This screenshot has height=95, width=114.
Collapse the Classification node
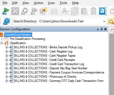tap(2, 43)
